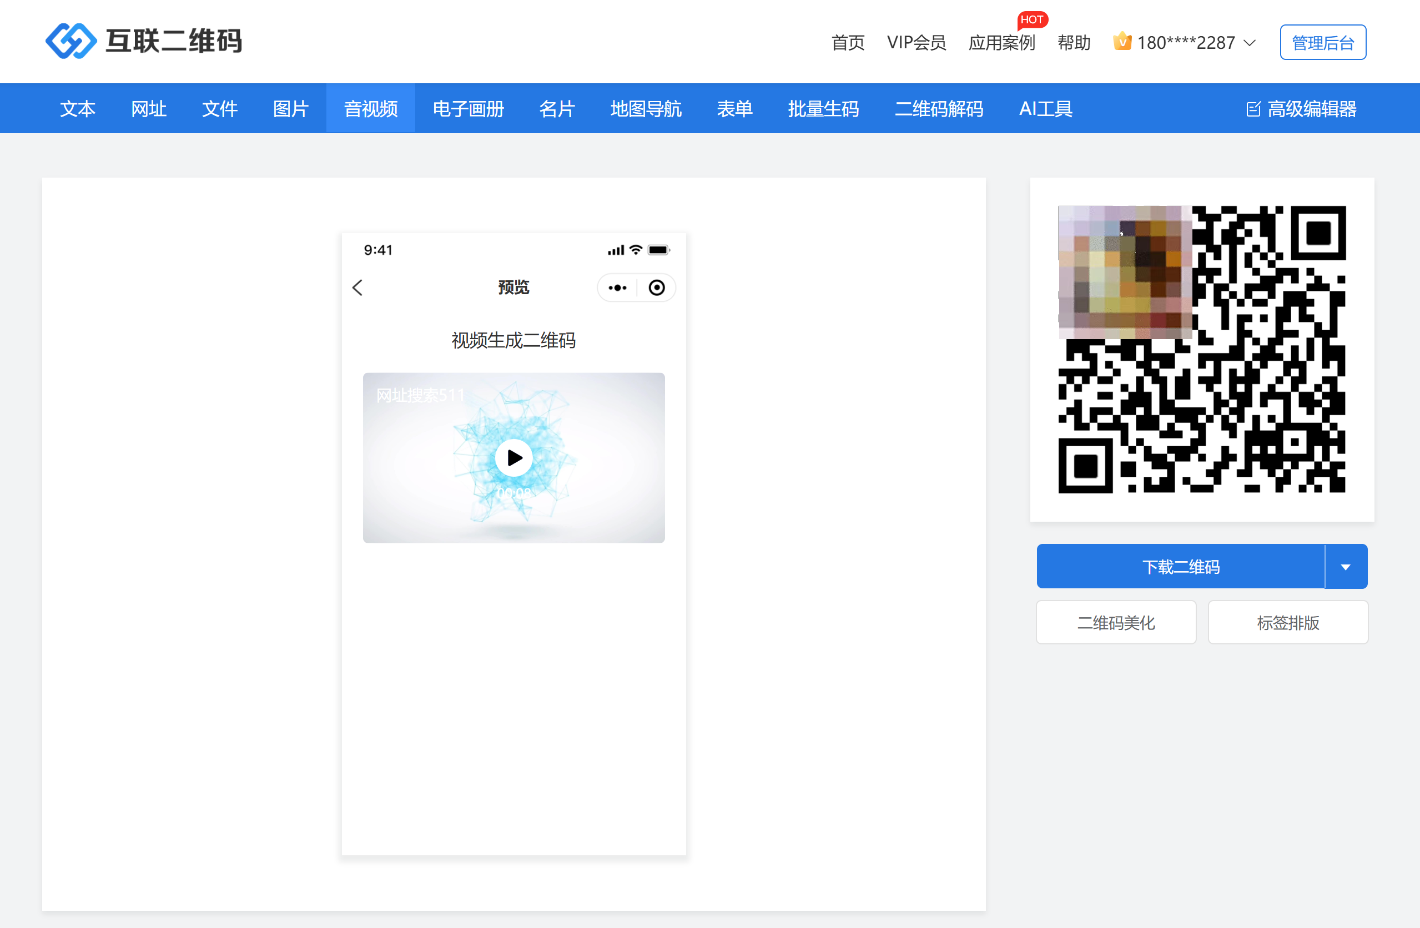Expand the download format dropdown arrow
The width and height of the screenshot is (1420, 928).
tap(1346, 567)
